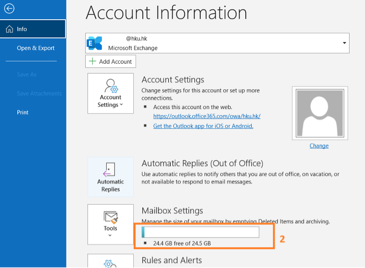
Task: Open the Account Settings dropdown button
Action: pyautogui.click(x=110, y=93)
